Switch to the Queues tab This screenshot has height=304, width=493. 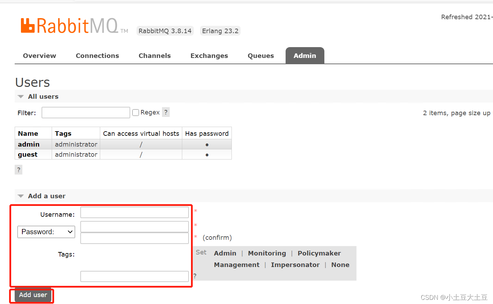[x=261, y=55]
